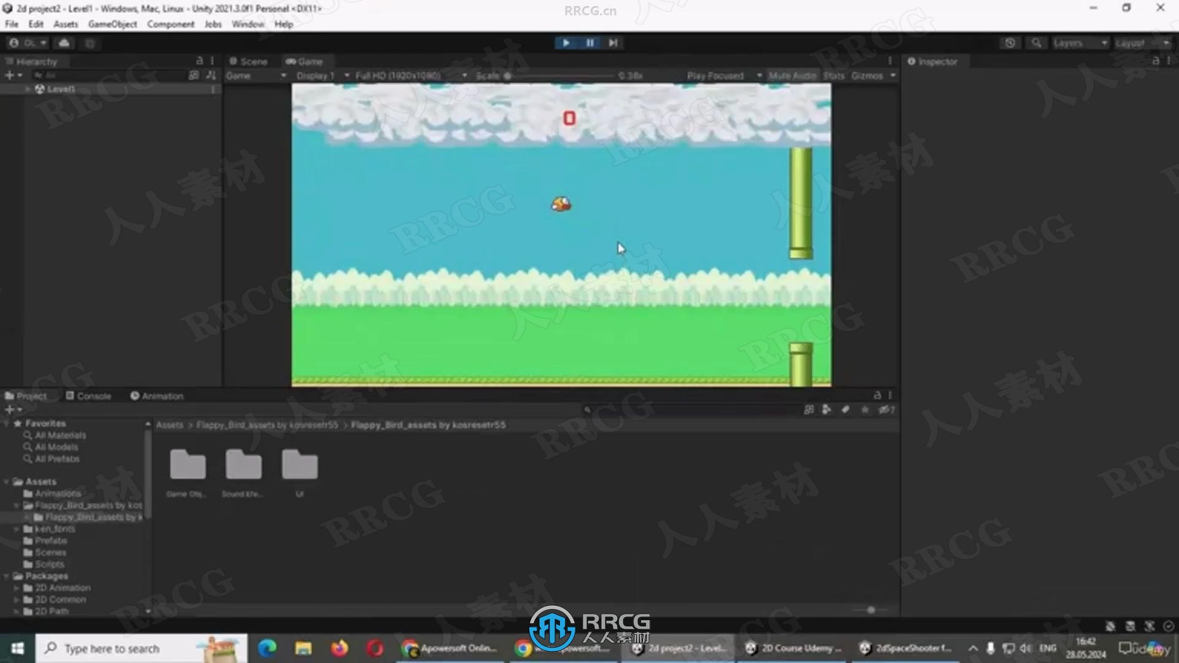1179x663 pixels.
Task: Toggle Gizmos in Game view
Action: (867, 76)
